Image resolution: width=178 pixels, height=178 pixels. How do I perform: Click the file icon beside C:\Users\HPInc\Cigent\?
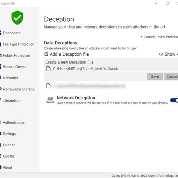coord(48,69)
